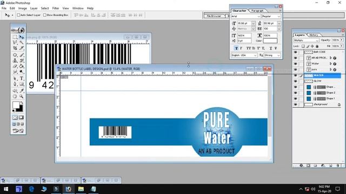Select the Brush tool
The height and width of the screenshot is (194, 346).
click(22, 55)
